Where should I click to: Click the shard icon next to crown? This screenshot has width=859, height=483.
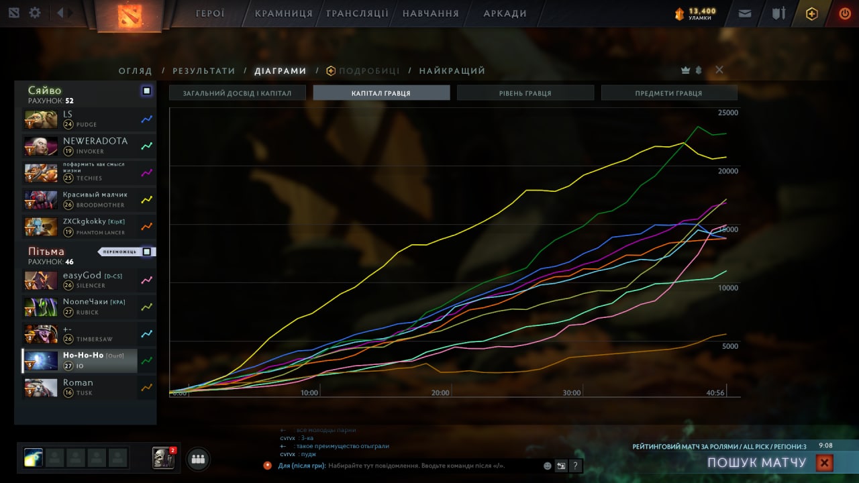click(x=698, y=70)
